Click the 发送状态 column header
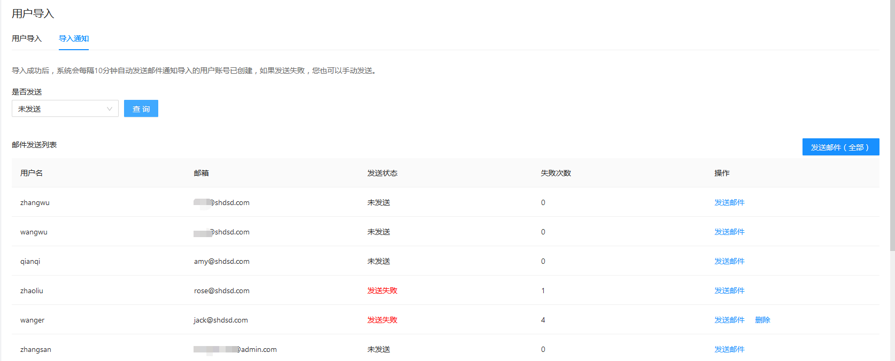 [x=382, y=173]
